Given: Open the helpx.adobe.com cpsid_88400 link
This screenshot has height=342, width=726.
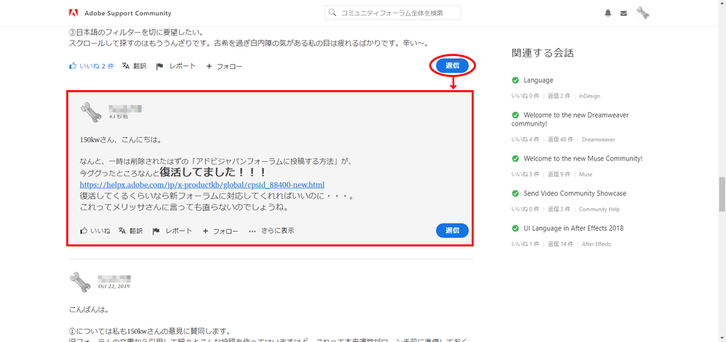Looking at the screenshot, I should pyautogui.click(x=202, y=184).
